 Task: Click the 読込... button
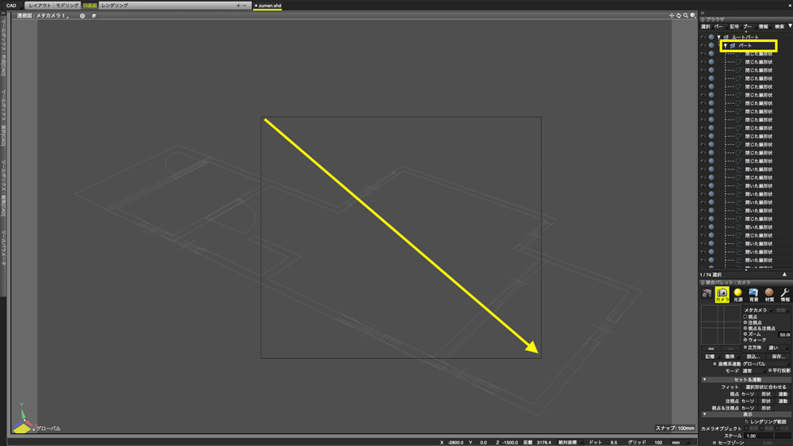point(753,356)
